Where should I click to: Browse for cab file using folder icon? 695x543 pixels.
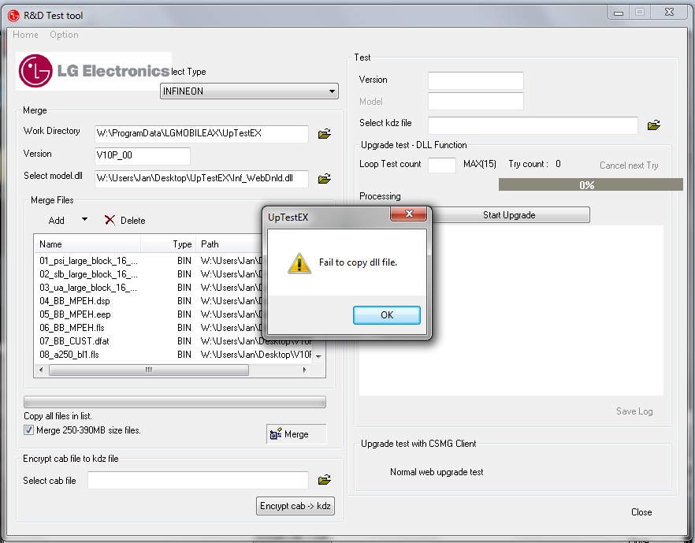click(325, 480)
